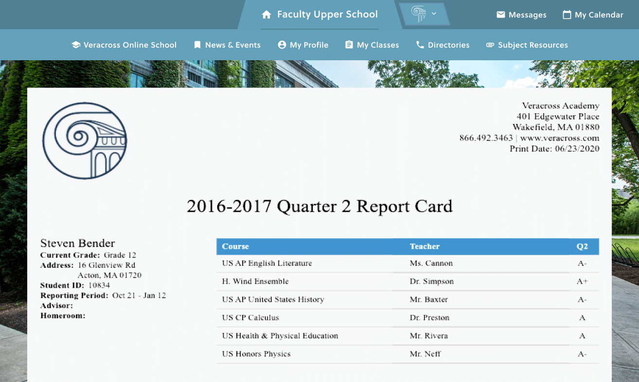Select US CP Calculus course
This screenshot has height=382, width=639.
(x=250, y=317)
